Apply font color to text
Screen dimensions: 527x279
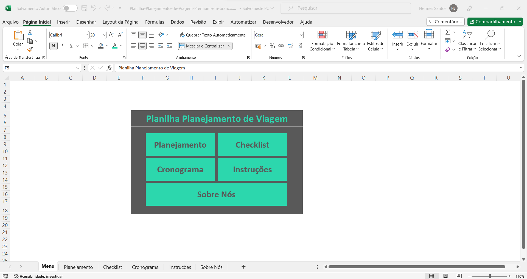[x=115, y=46]
